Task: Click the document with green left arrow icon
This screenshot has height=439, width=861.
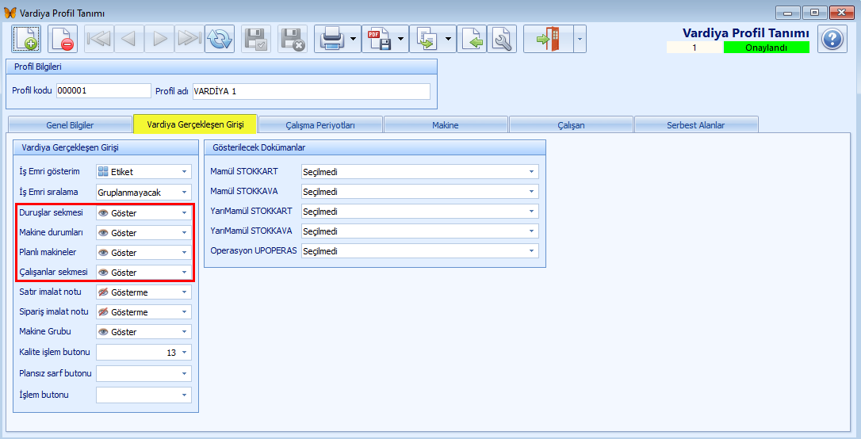Action: (473, 39)
